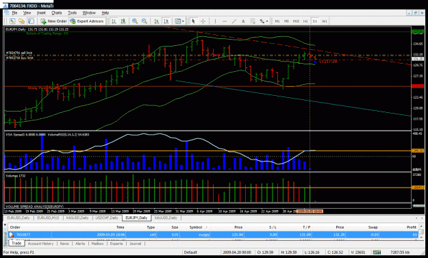Switch to D1 timeframe
428x258 pixels.
[x=315, y=21]
